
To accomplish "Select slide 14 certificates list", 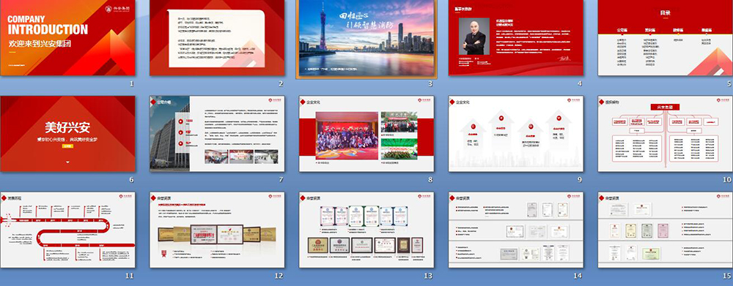I will 515,230.
